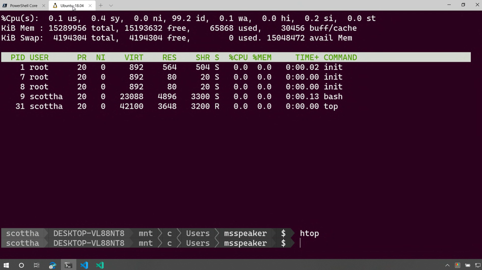Close the Ubuntu-18.04 tab

pyautogui.click(x=90, y=6)
